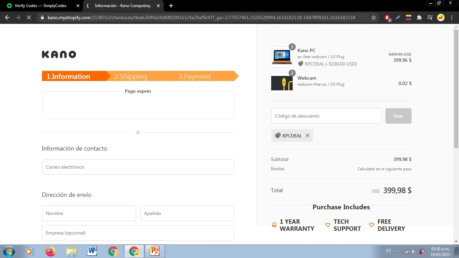Open the Extensions puzzle icon
459x258 pixels.
click(419, 17)
